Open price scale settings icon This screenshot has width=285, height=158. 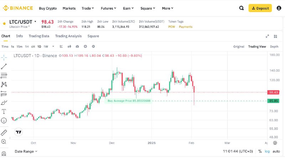pos(275,143)
